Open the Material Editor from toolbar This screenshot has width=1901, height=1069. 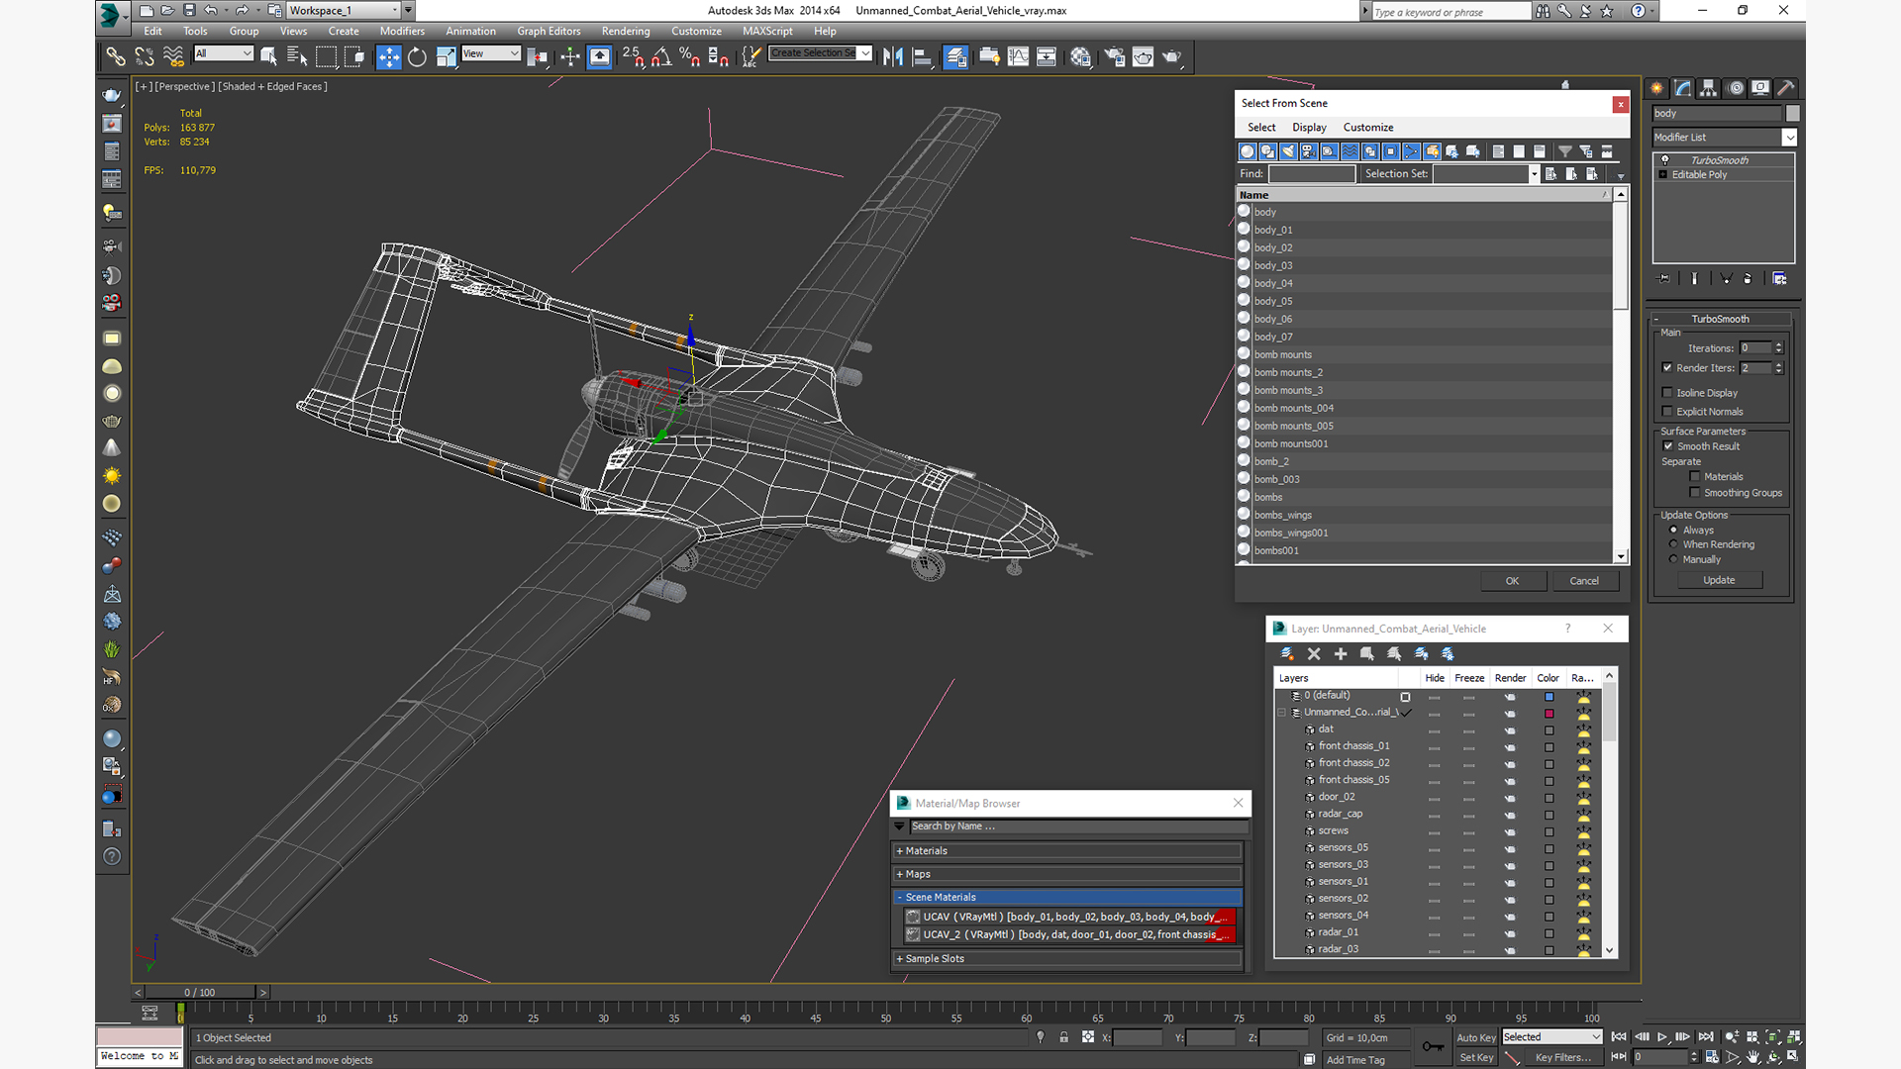[1080, 57]
